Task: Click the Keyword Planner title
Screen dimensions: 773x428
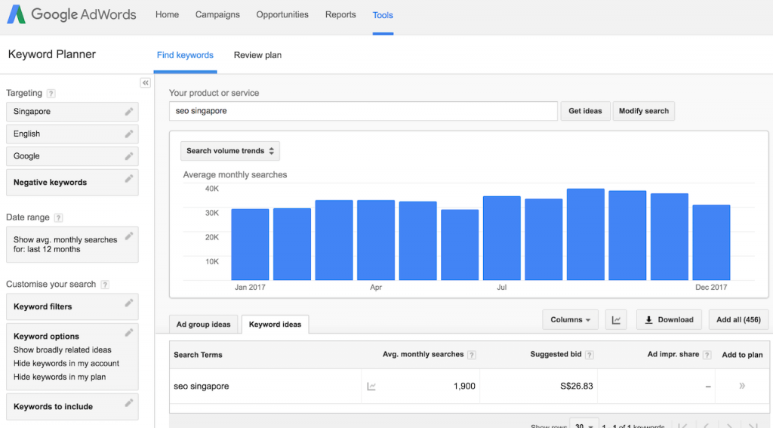Action: tap(52, 55)
